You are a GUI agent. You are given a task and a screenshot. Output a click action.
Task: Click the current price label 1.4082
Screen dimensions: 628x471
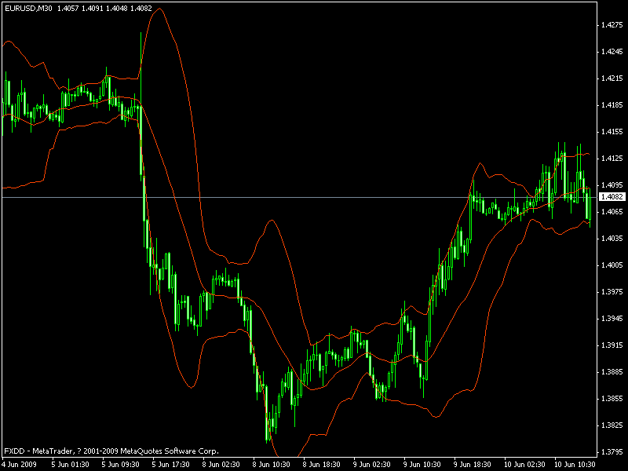[612, 197]
